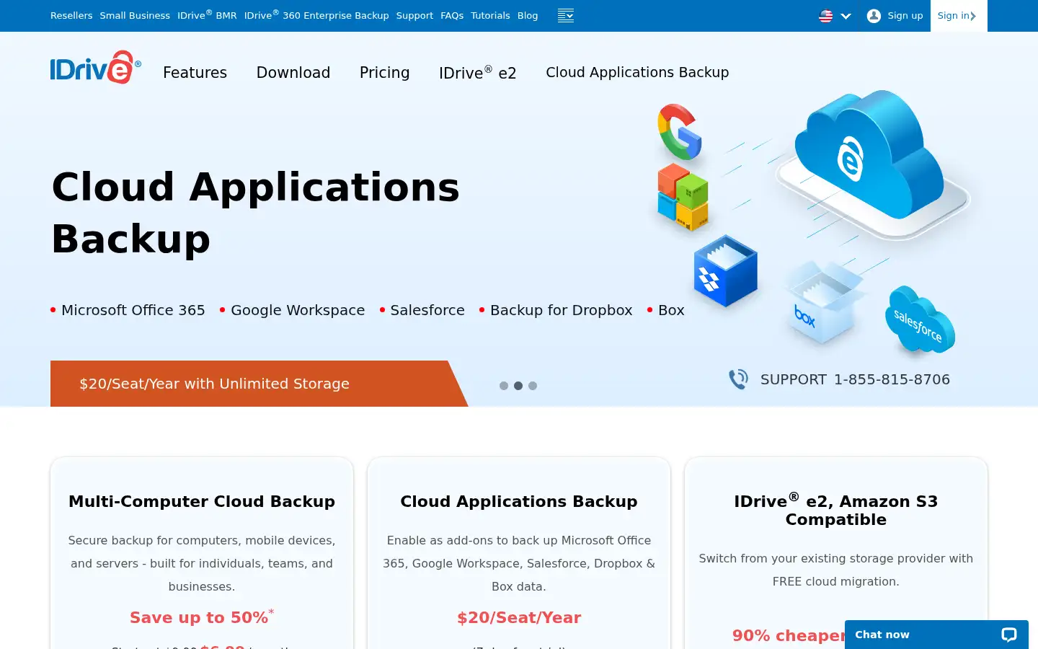Click the Salesforce bullet text link
The width and height of the screenshot is (1038, 649).
pos(427,310)
